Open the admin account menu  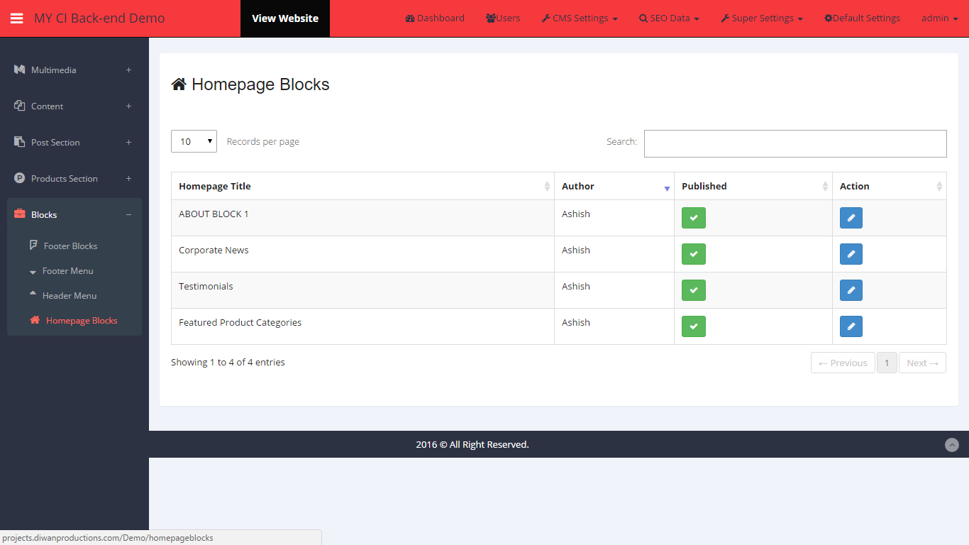click(x=939, y=18)
